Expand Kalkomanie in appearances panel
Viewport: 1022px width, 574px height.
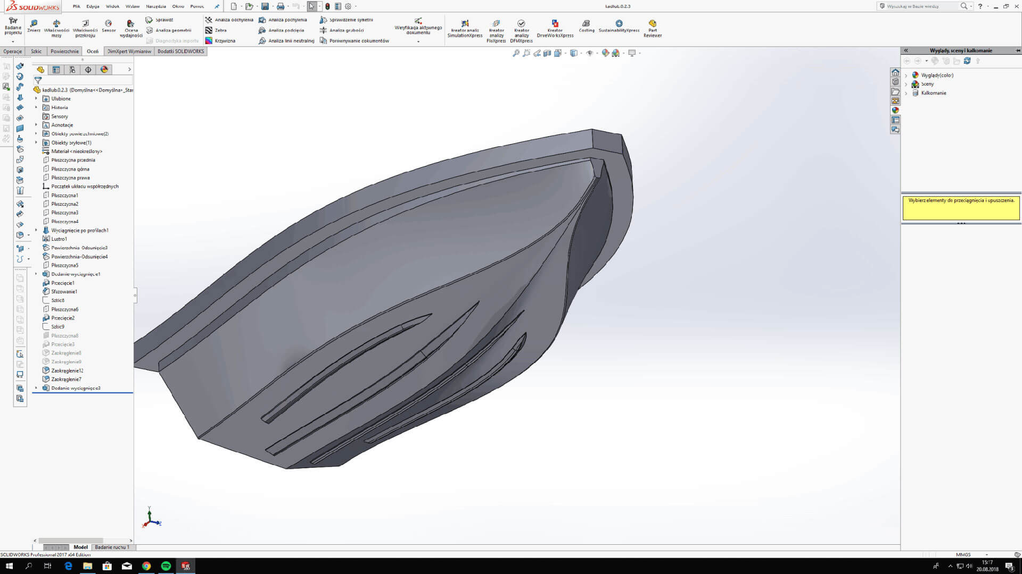click(x=906, y=93)
